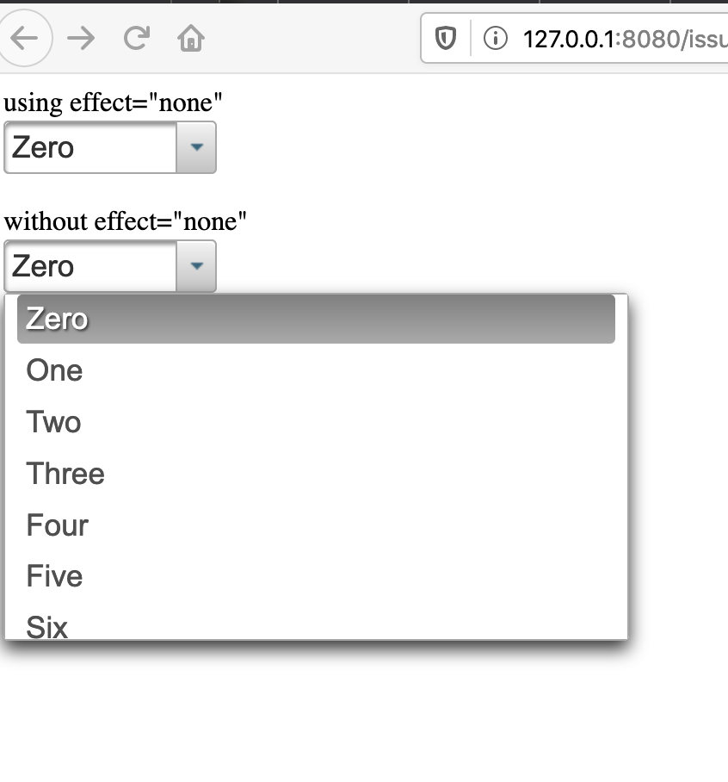The image size is (728, 782).
Task: Open the first 'Zero' combobox dropdown arrow
Action: click(x=195, y=147)
